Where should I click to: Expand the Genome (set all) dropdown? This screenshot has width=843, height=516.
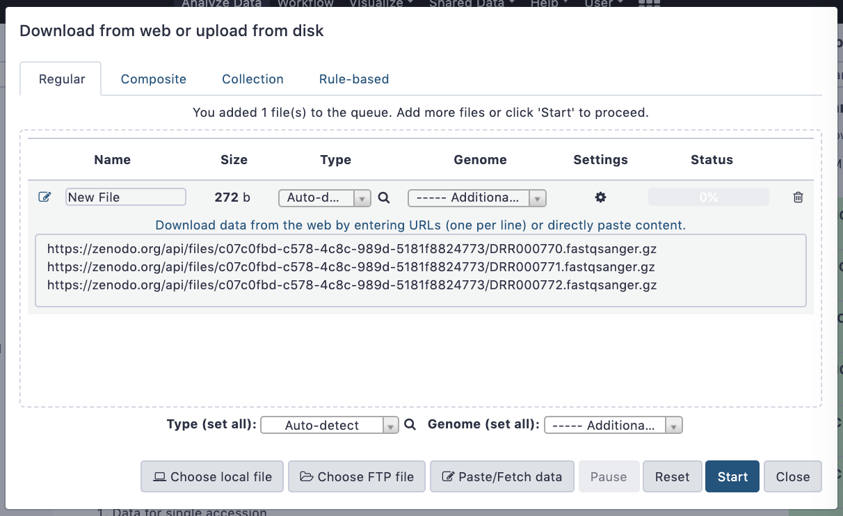613,425
